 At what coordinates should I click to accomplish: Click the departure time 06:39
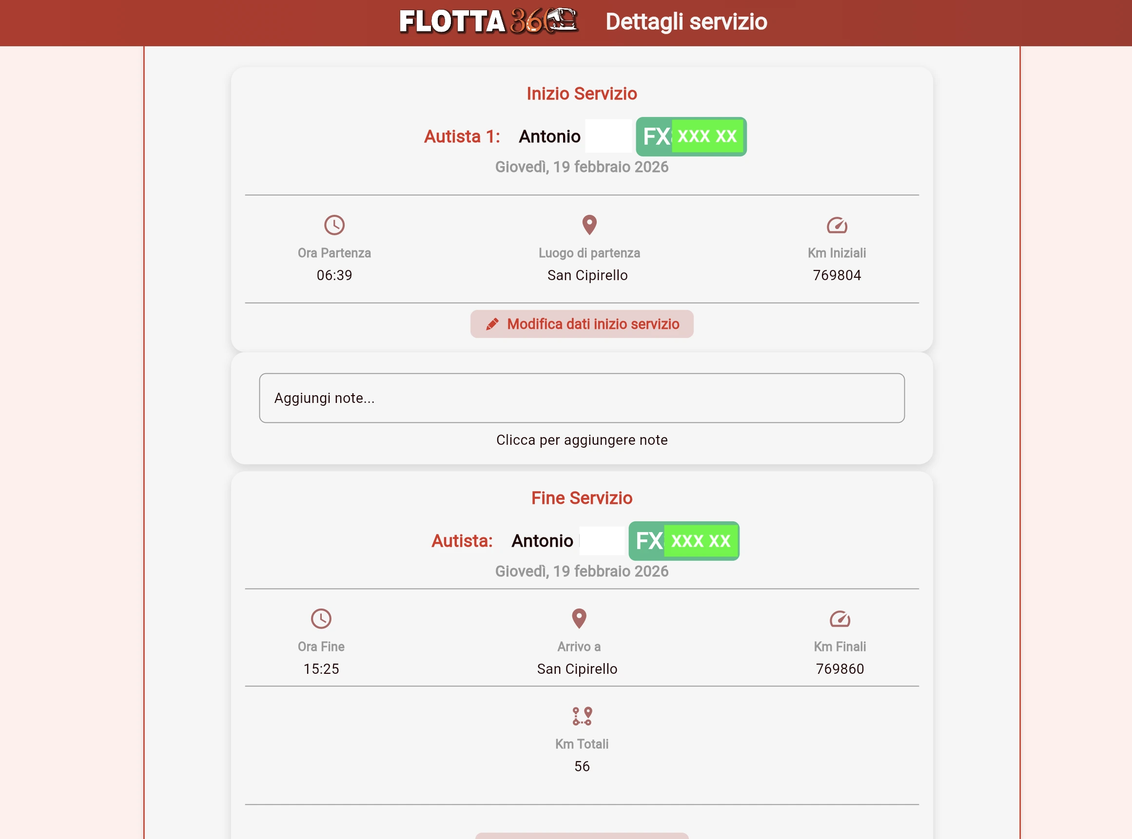pos(334,275)
